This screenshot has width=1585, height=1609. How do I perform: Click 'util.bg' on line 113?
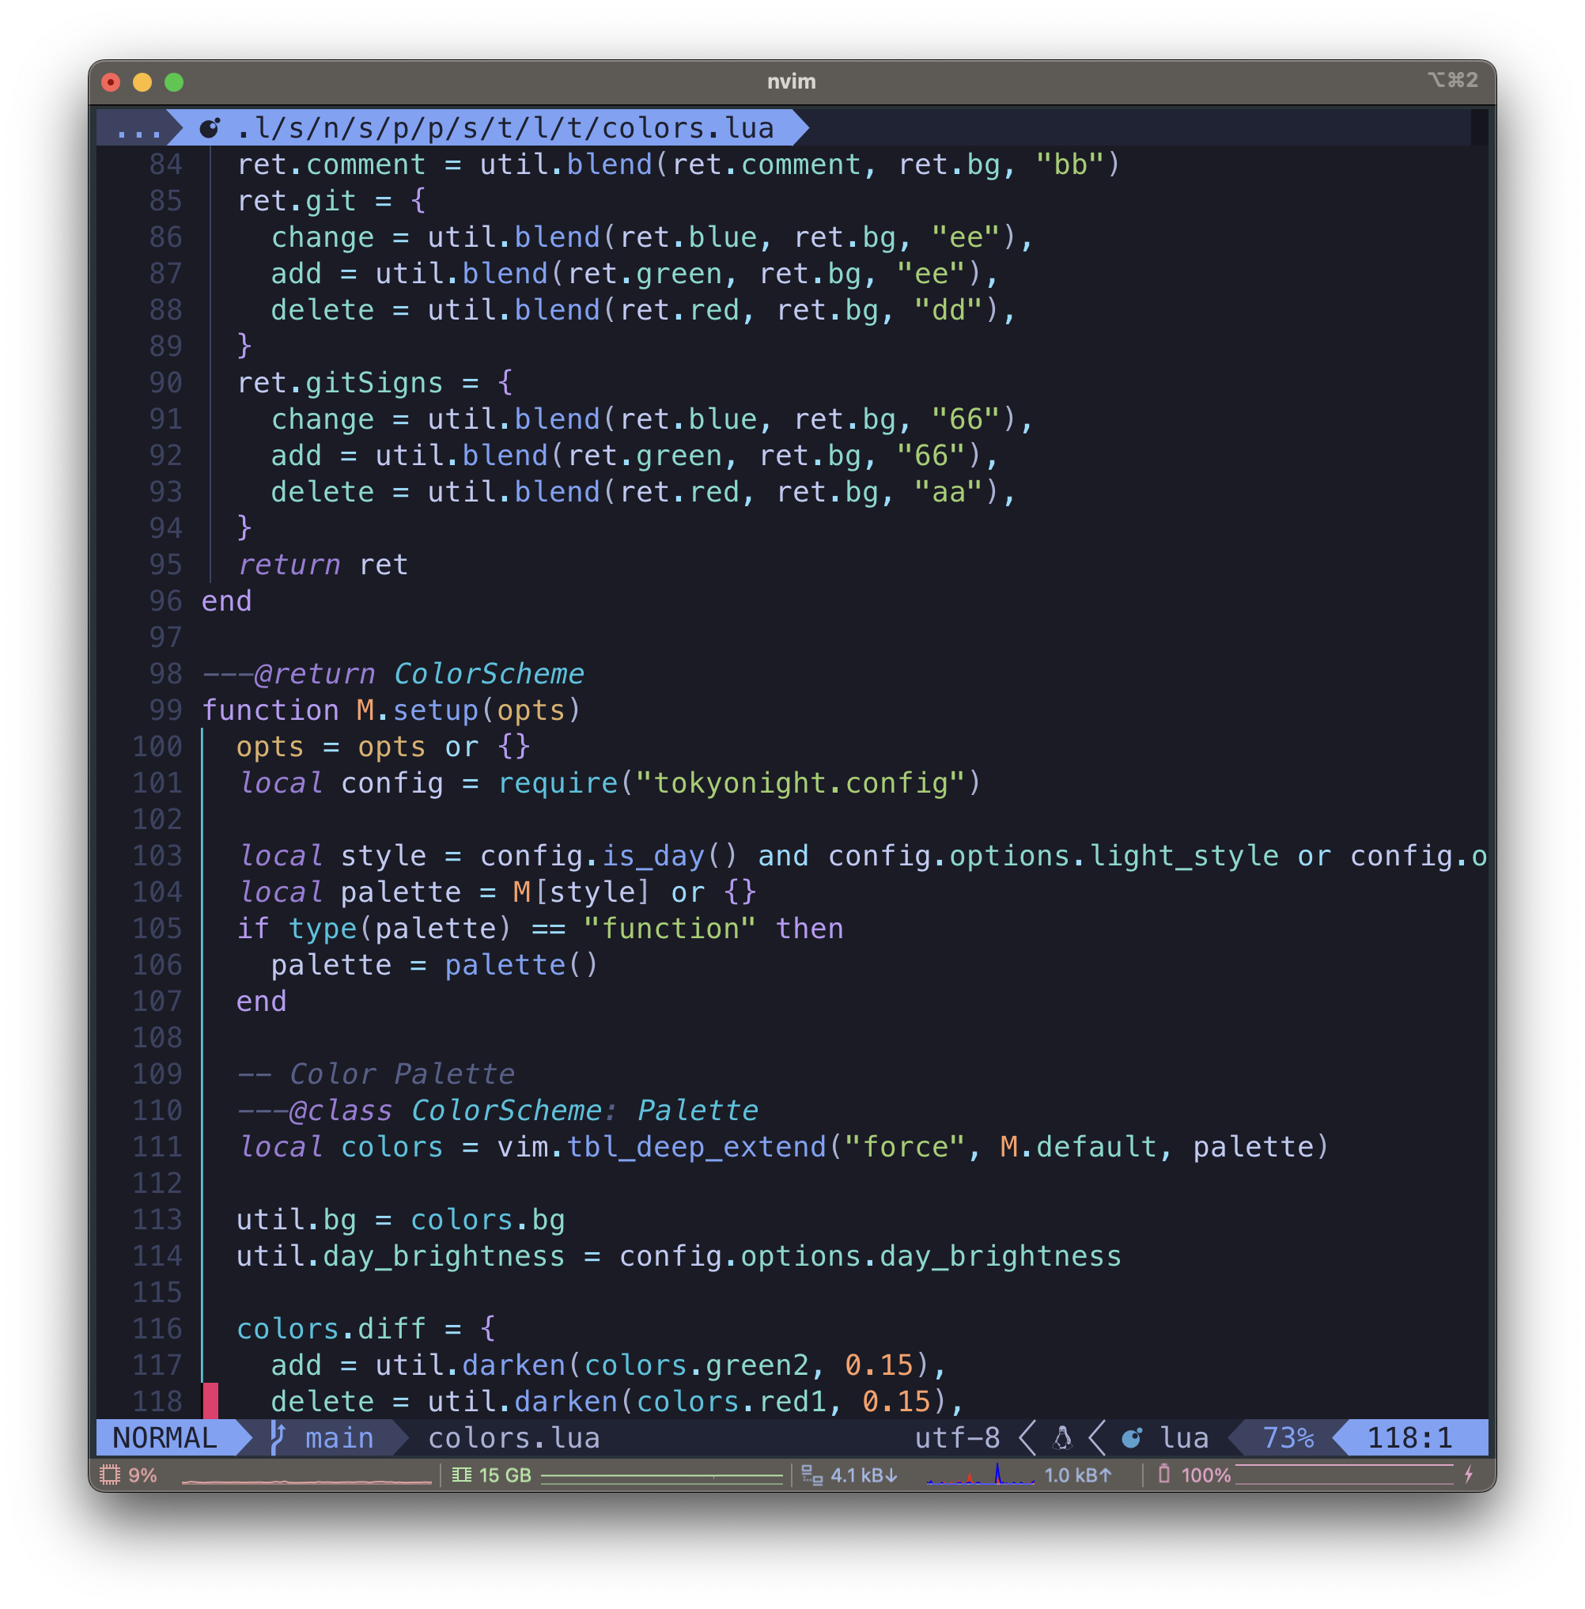click(297, 1220)
